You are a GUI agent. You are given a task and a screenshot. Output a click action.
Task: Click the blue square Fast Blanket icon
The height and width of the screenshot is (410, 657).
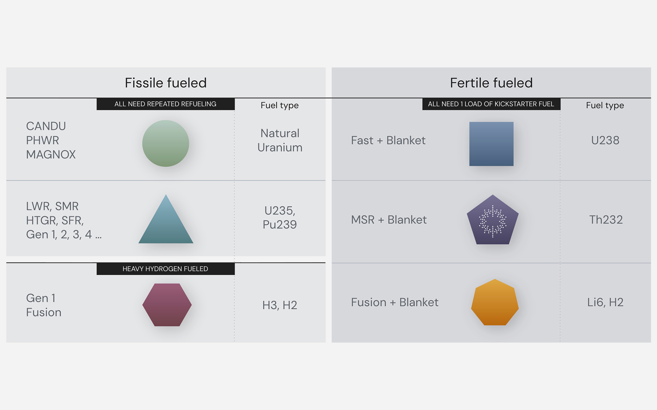(491, 144)
